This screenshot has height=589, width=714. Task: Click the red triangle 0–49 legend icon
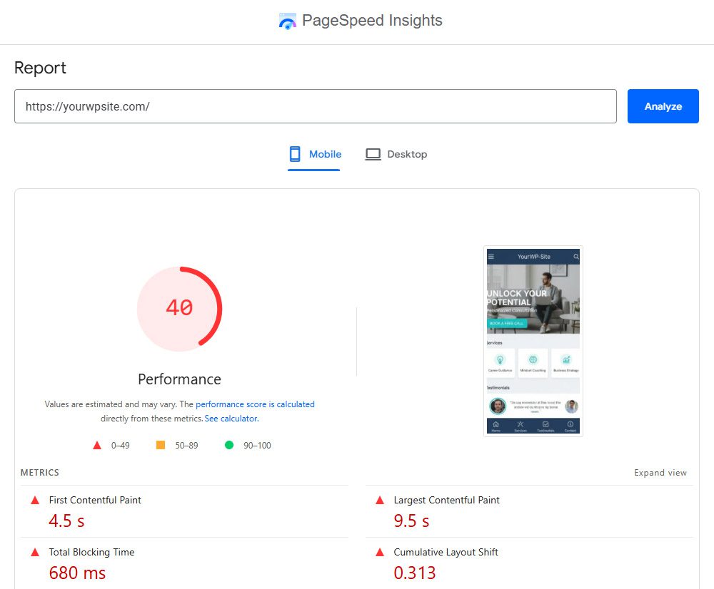pos(97,445)
